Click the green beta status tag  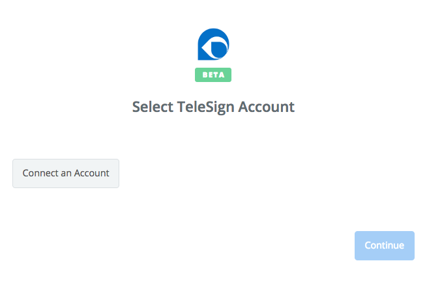click(x=213, y=75)
